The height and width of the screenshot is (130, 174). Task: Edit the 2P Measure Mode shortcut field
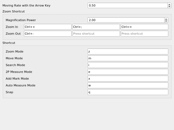click(x=128, y=72)
